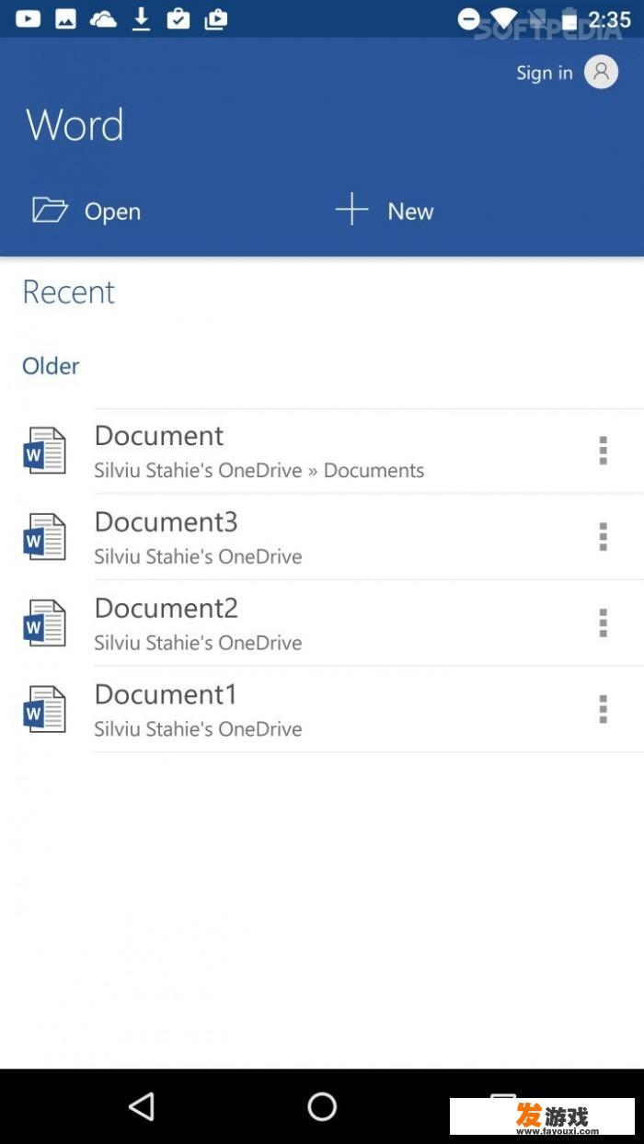Image resolution: width=644 pixels, height=1144 pixels.
Task: Tap YouTube notification icon in status bar
Action: 28,18
